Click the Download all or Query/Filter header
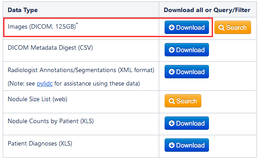This screenshot has width=261, height=163. coord(207,10)
